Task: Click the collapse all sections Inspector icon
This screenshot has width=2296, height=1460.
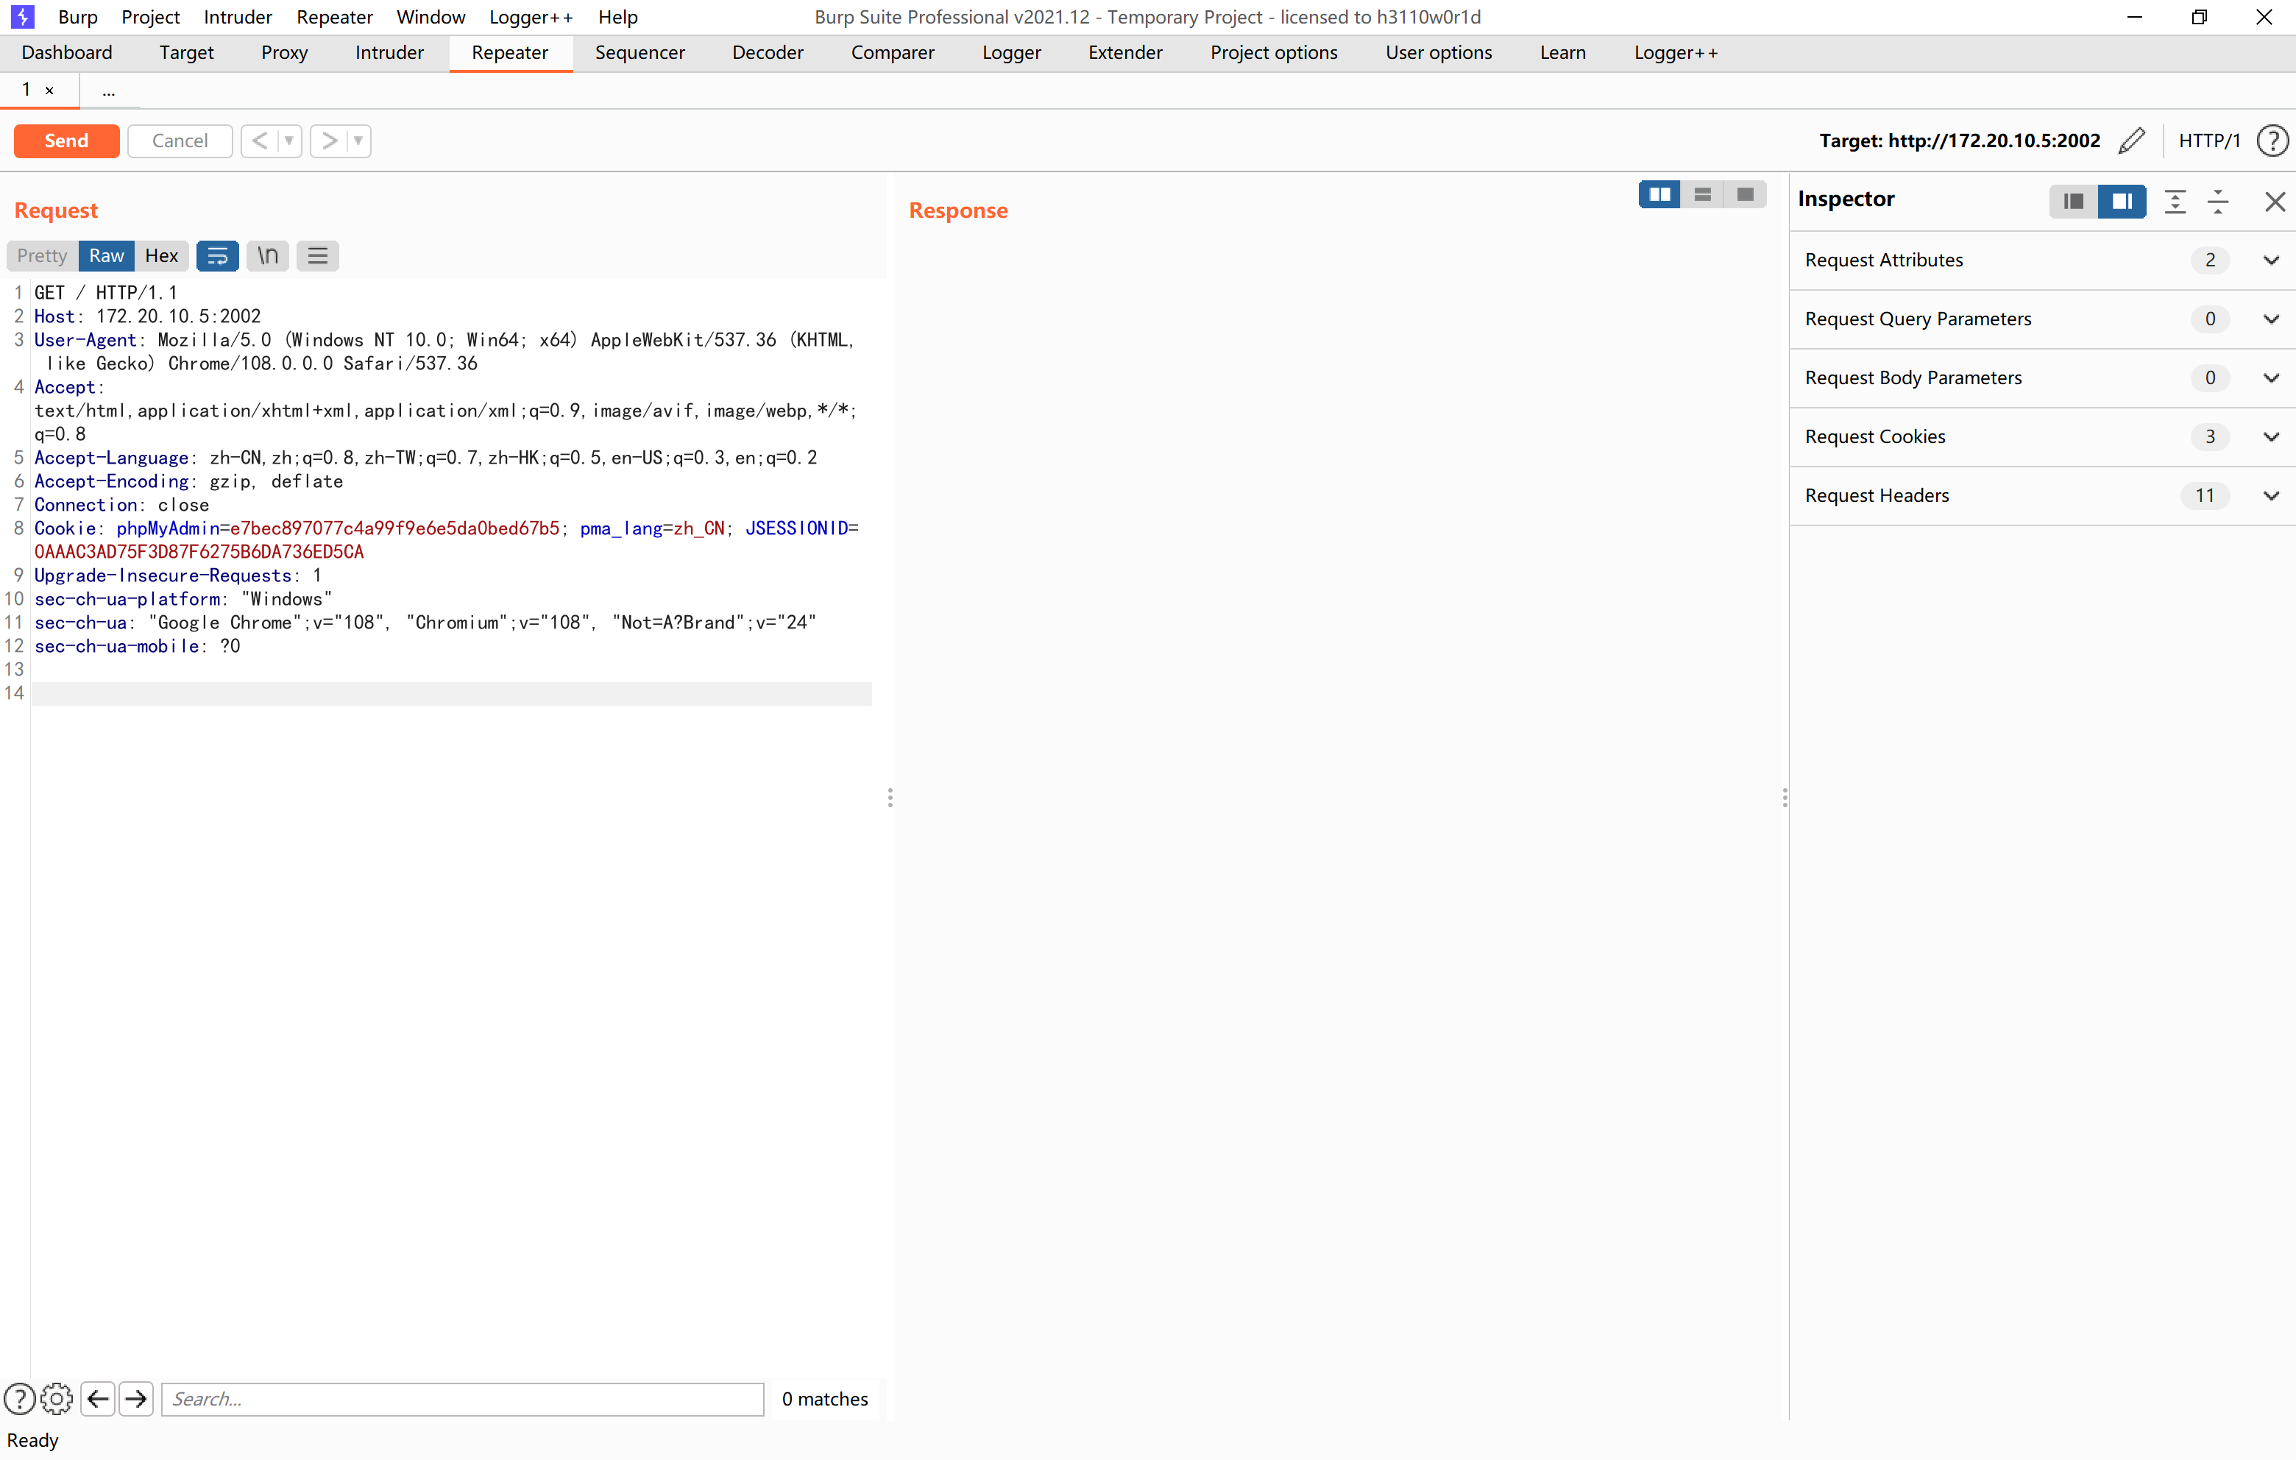Action: (2218, 201)
